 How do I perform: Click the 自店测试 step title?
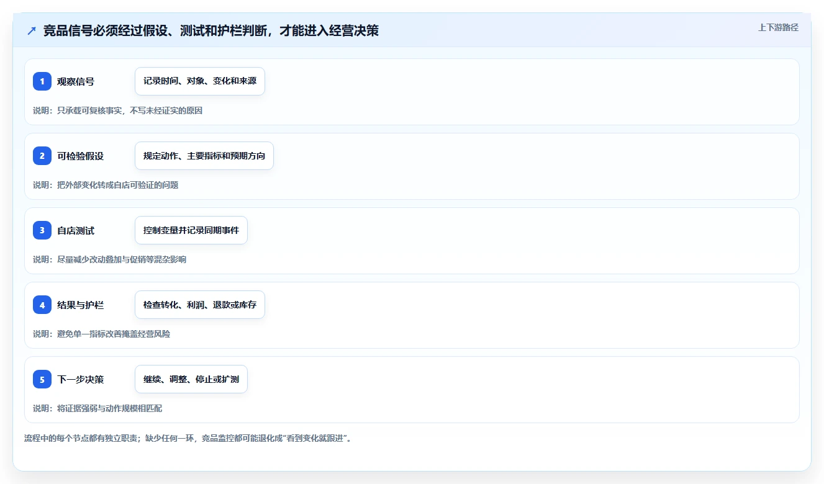click(x=76, y=230)
